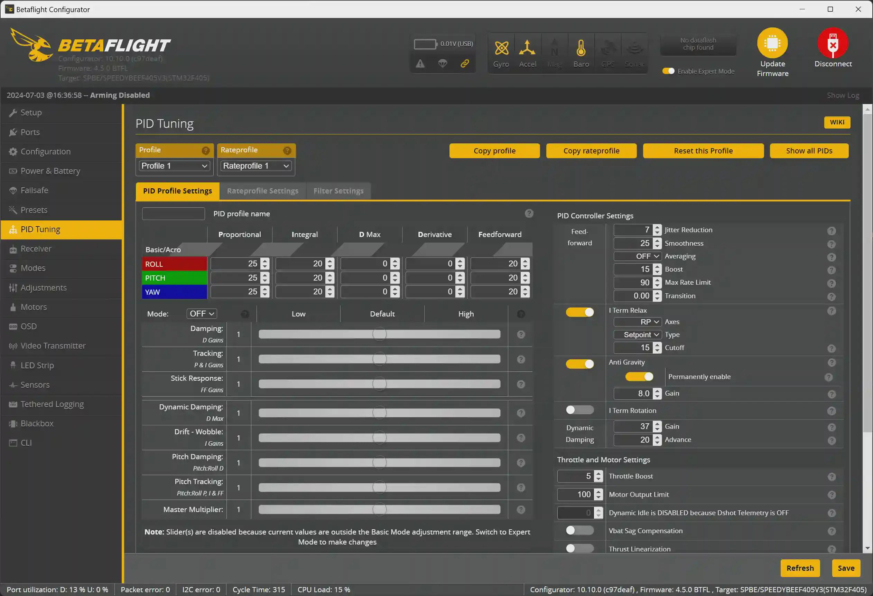Click the PID profile name input field
Viewport: 873px width, 596px height.
(x=173, y=213)
